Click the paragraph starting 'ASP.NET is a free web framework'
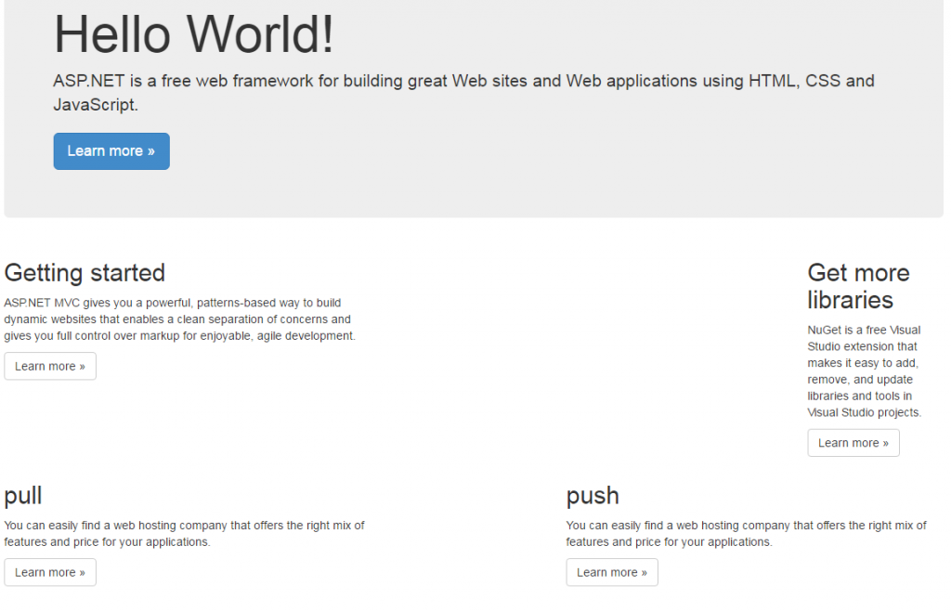951x611 pixels. tap(464, 93)
